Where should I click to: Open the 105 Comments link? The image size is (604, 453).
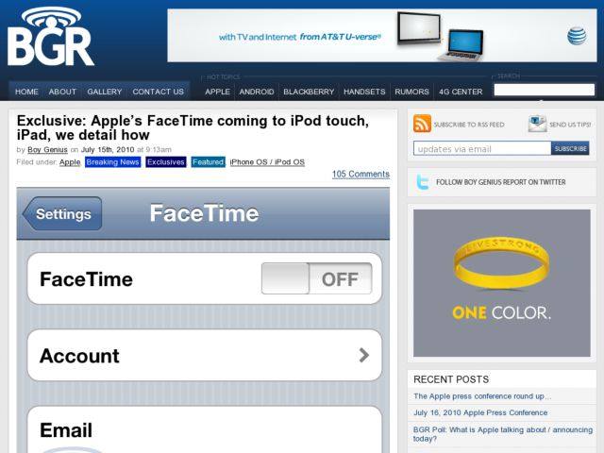361,175
